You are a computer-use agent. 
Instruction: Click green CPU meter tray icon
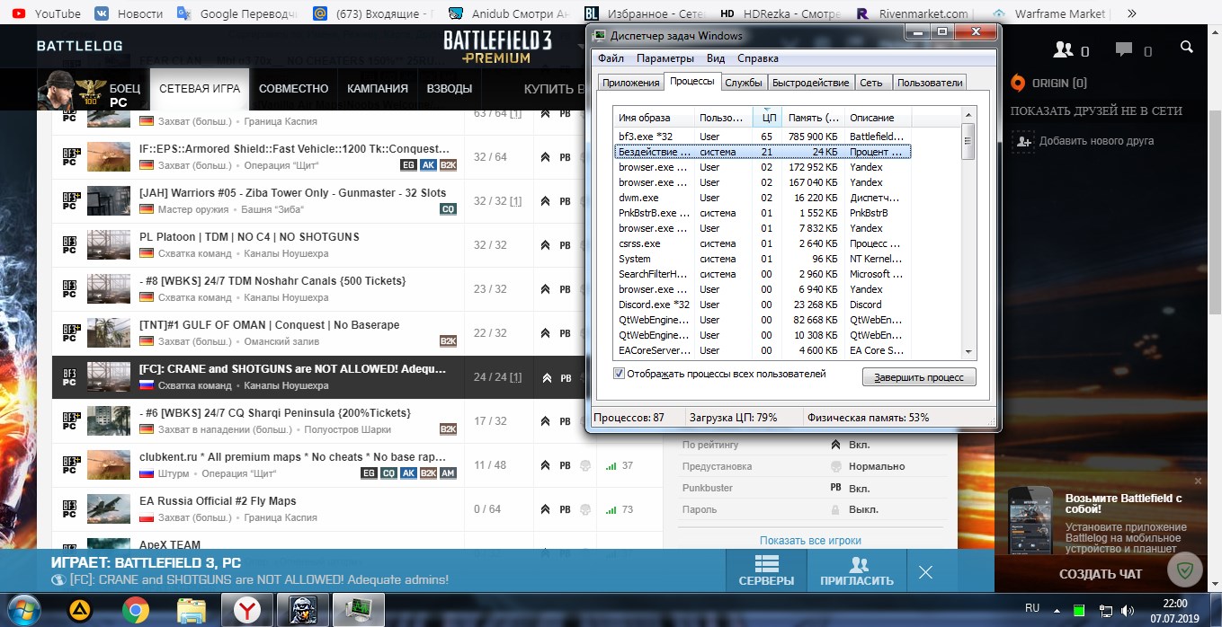point(1079,611)
